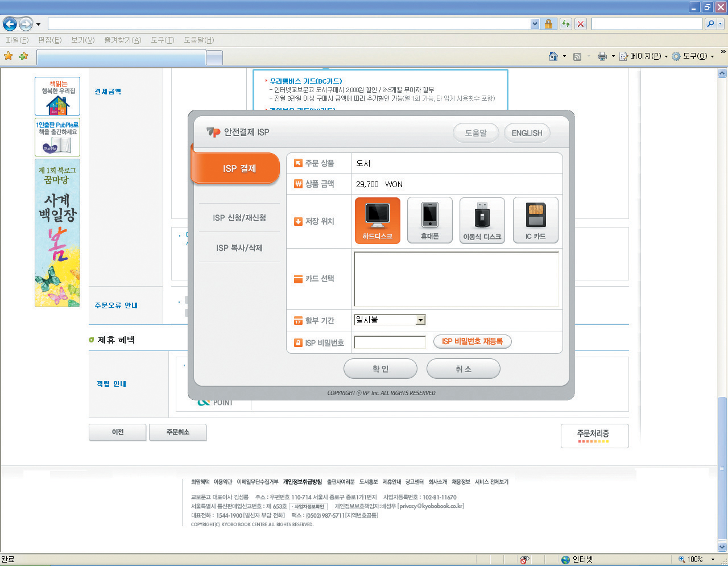Click the ISP password input field
The height and width of the screenshot is (566, 728).
390,342
